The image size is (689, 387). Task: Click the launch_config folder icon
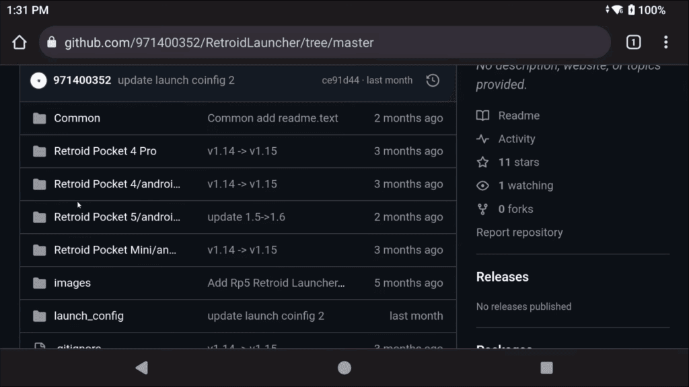click(x=40, y=316)
